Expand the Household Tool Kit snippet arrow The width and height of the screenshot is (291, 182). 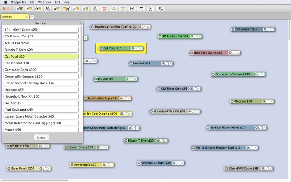[151, 112]
